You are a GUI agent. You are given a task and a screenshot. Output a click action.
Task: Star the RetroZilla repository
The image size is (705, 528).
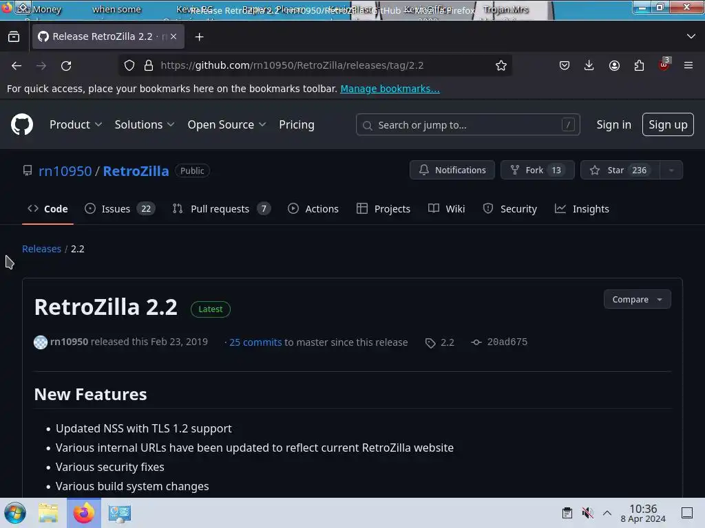(620, 170)
